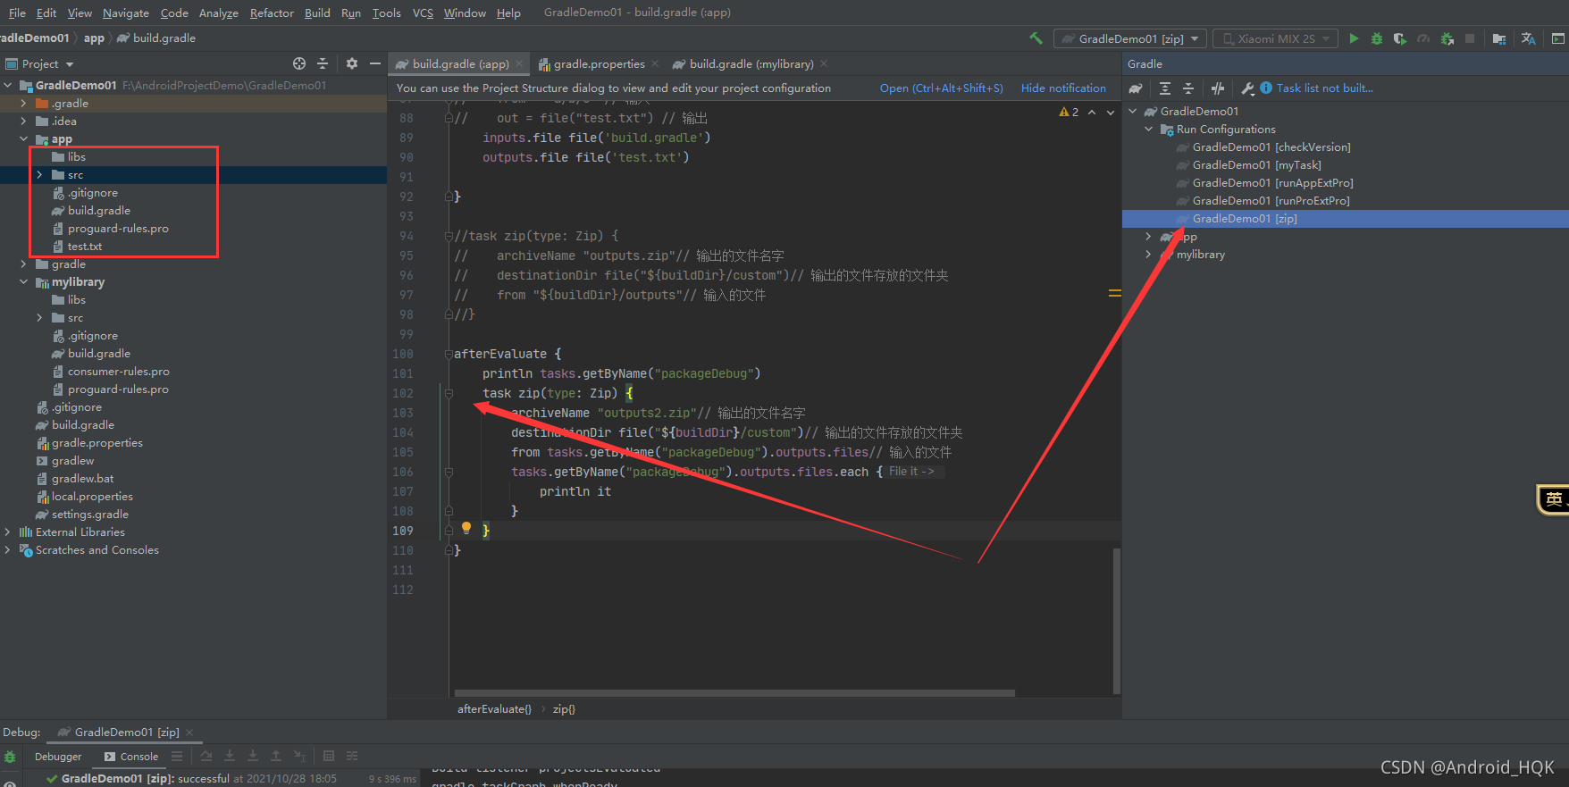
Task: Select settings.gradle in project tree
Action: coord(90,514)
